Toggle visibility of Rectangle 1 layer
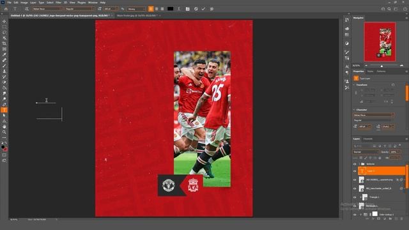The width and height of the screenshot is (409, 230). point(355,206)
